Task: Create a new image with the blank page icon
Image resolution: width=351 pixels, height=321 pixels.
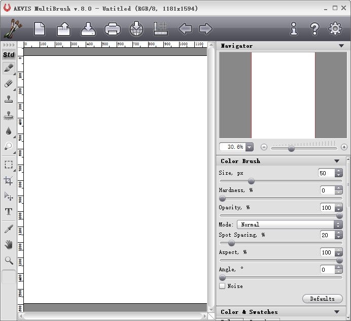Action: 40,28
